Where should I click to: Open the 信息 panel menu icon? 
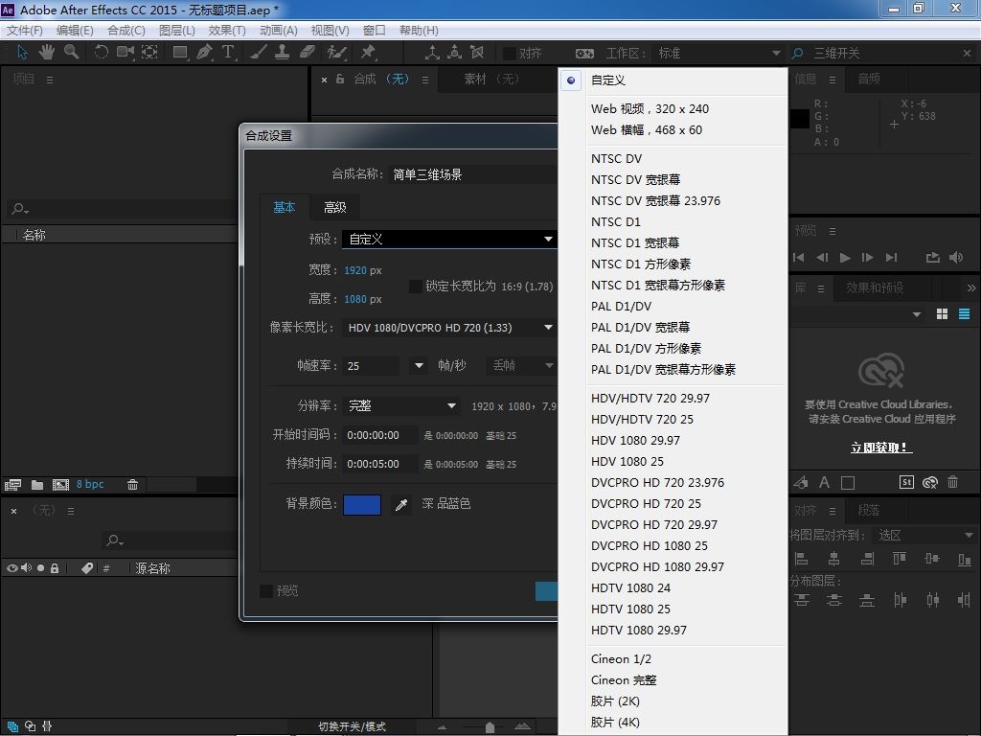pyautogui.click(x=833, y=80)
